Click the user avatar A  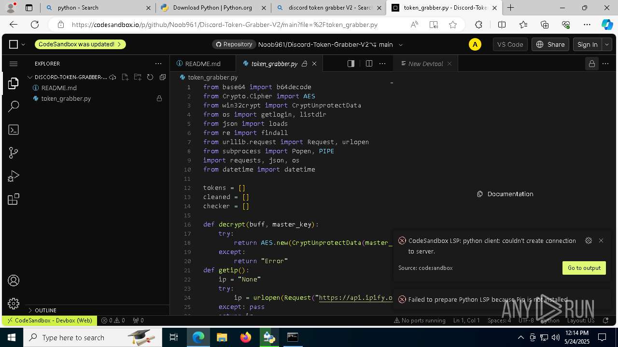click(475, 44)
